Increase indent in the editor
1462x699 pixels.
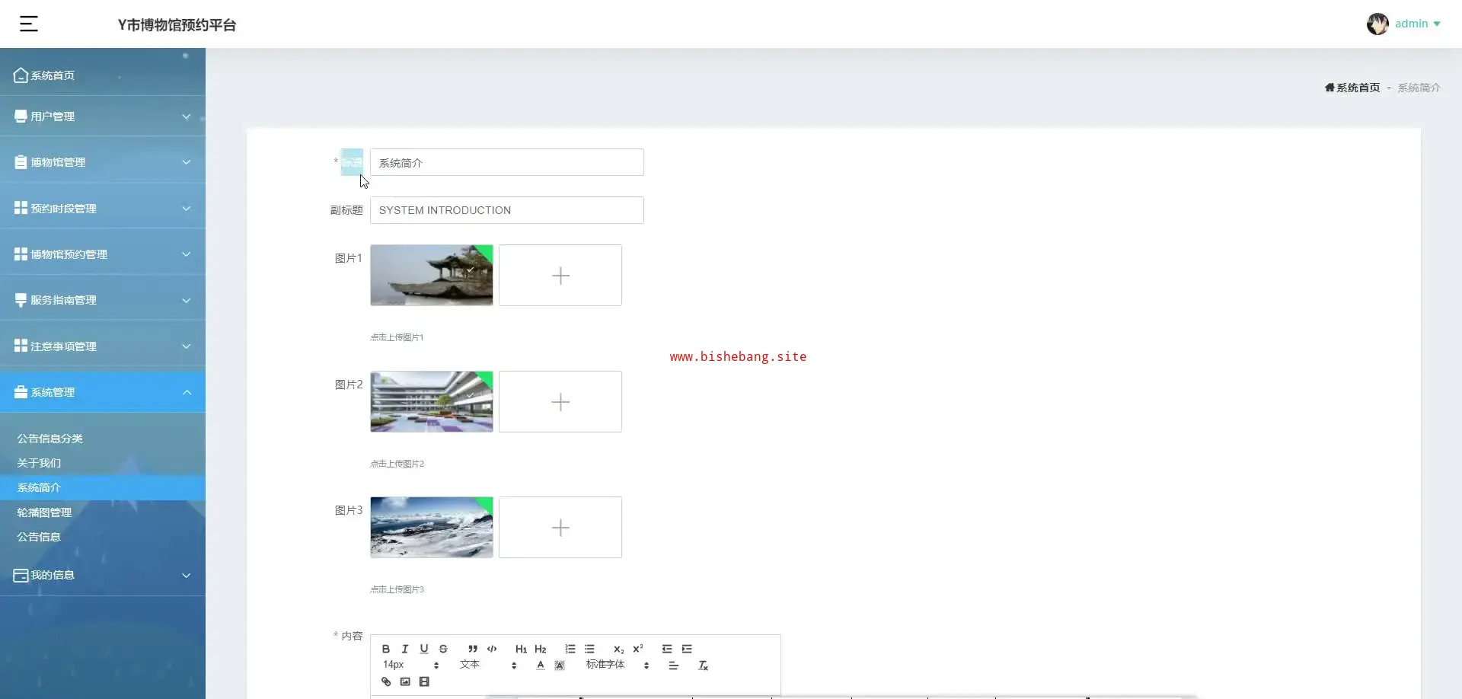point(687,649)
